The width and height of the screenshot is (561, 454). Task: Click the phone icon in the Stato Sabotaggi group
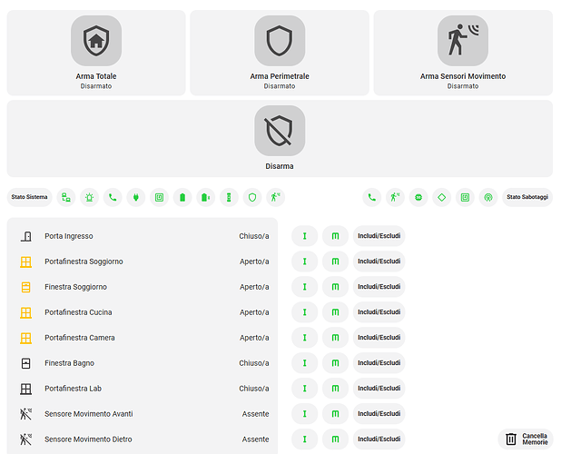(372, 197)
